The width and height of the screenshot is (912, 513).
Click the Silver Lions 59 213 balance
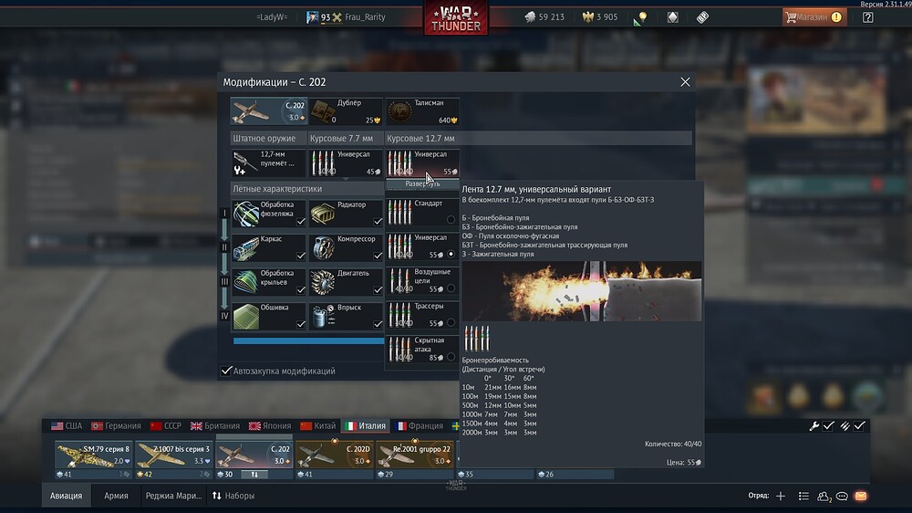(x=544, y=16)
